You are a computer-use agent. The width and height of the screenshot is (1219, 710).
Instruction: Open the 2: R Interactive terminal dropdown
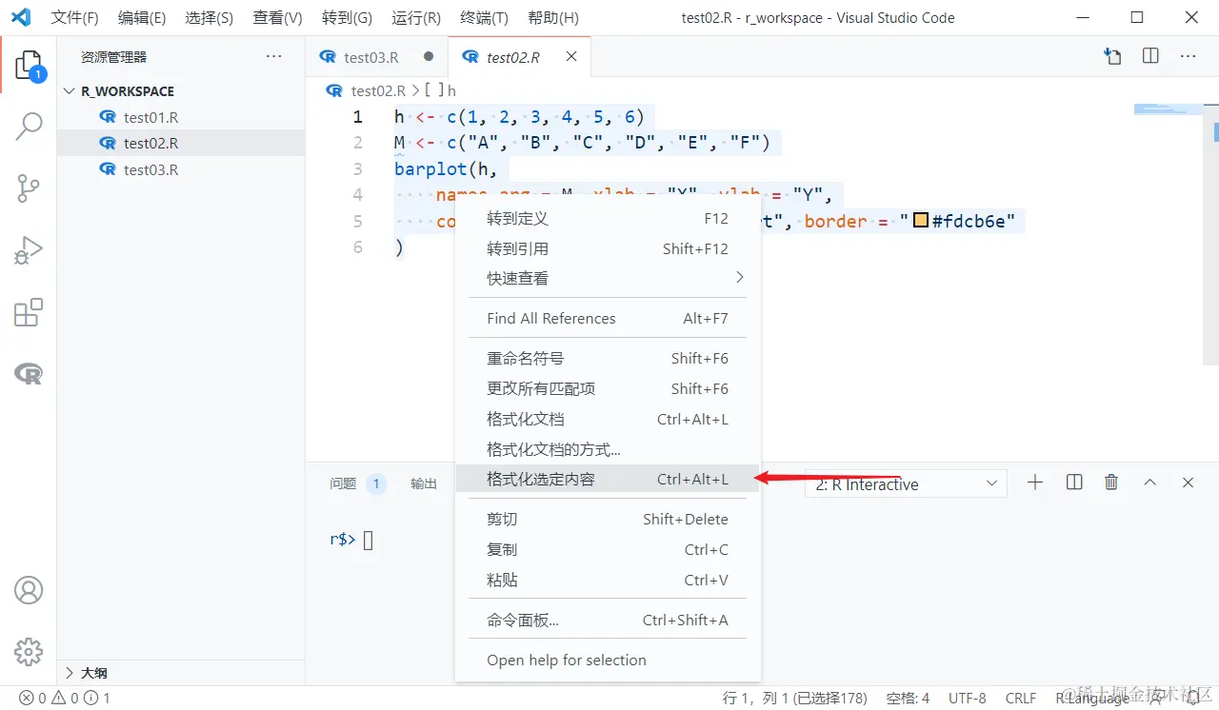coord(906,483)
